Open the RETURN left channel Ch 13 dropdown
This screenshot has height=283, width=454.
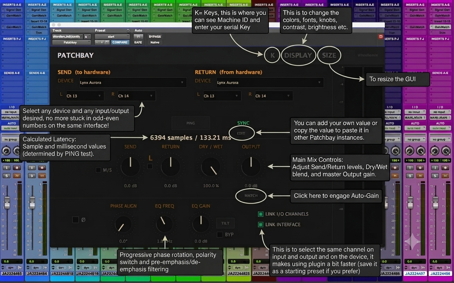pos(222,96)
